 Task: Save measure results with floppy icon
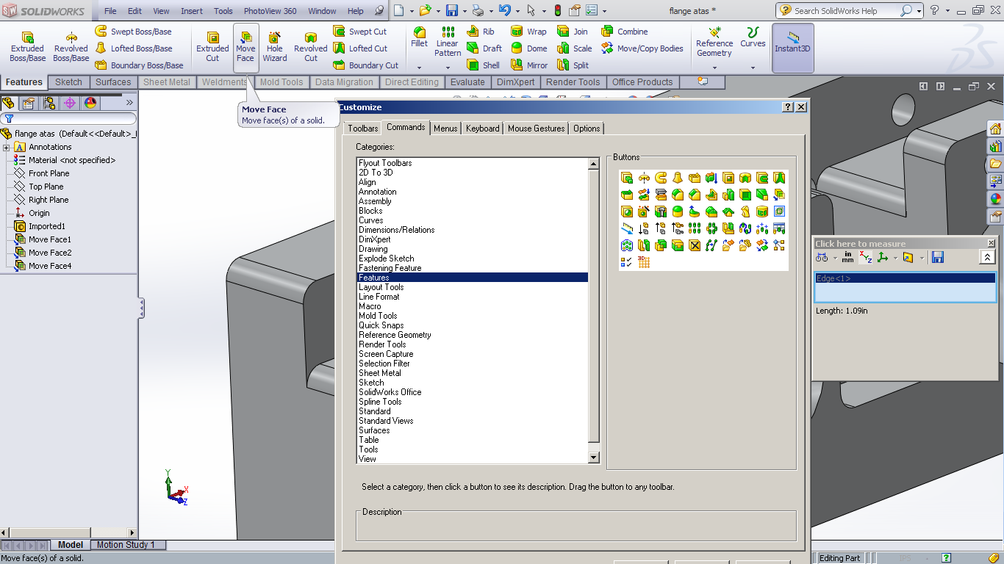pyautogui.click(x=937, y=257)
